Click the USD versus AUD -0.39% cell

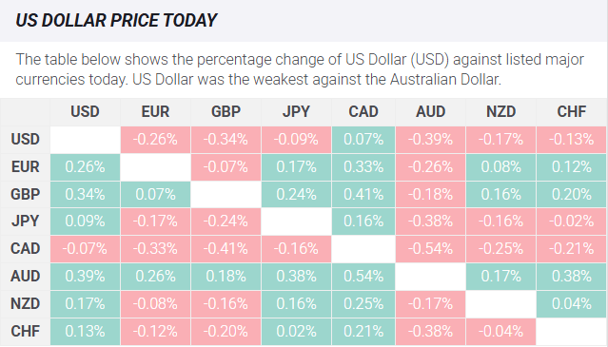tap(430, 140)
